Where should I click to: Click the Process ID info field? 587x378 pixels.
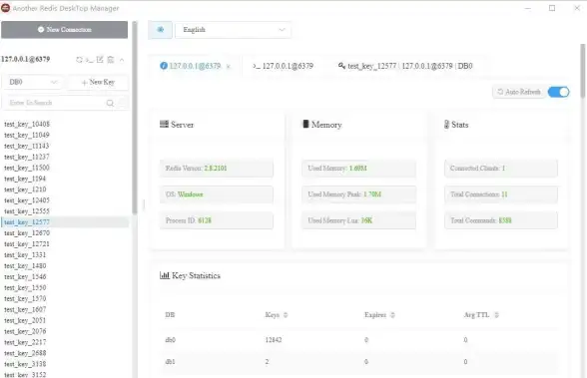(217, 220)
